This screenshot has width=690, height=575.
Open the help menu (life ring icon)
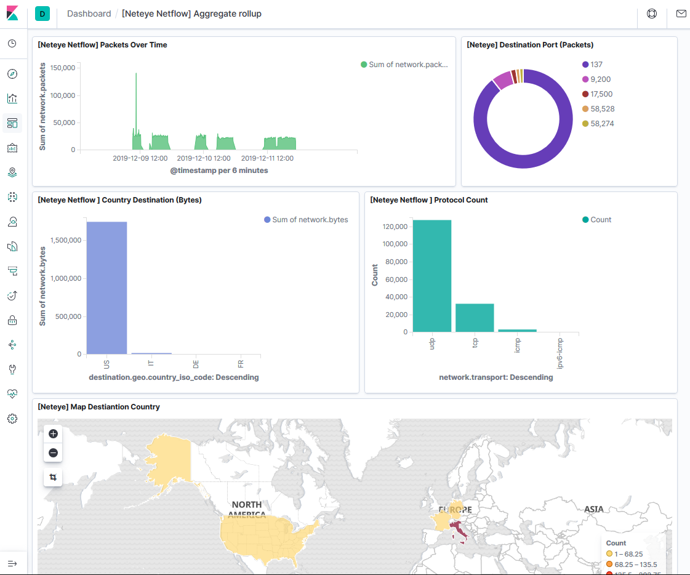click(x=651, y=14)
